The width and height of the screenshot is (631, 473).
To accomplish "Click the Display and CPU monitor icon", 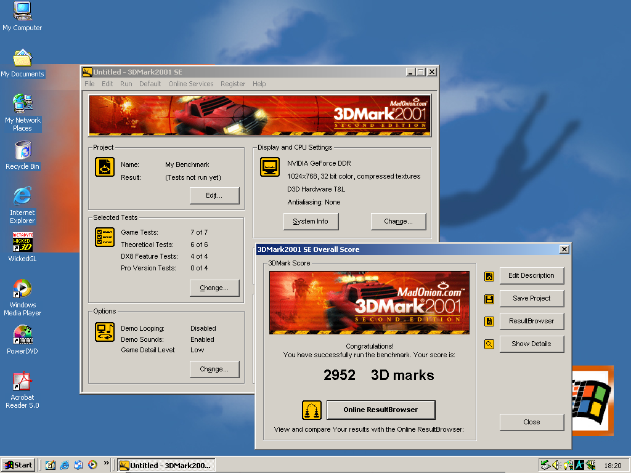I will pyautogui.click(x=270, y=167).
